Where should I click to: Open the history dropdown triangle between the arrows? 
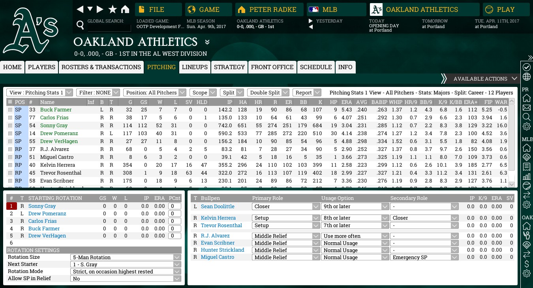(90, 9)
